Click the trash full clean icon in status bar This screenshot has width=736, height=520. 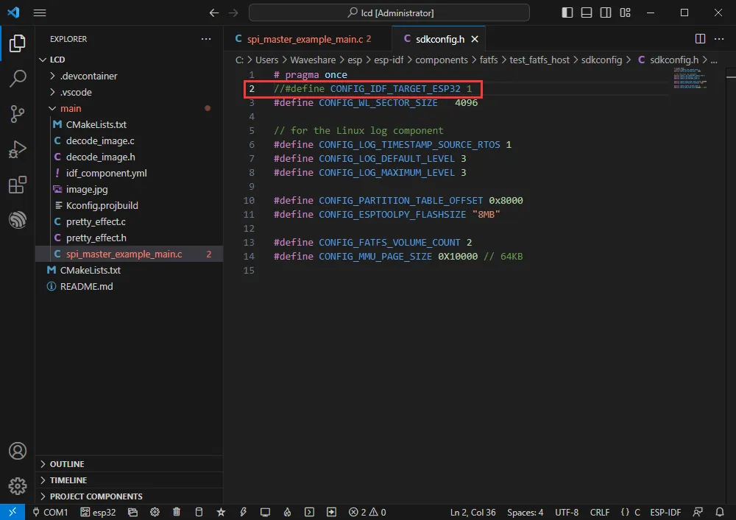[x=177, y=512]
